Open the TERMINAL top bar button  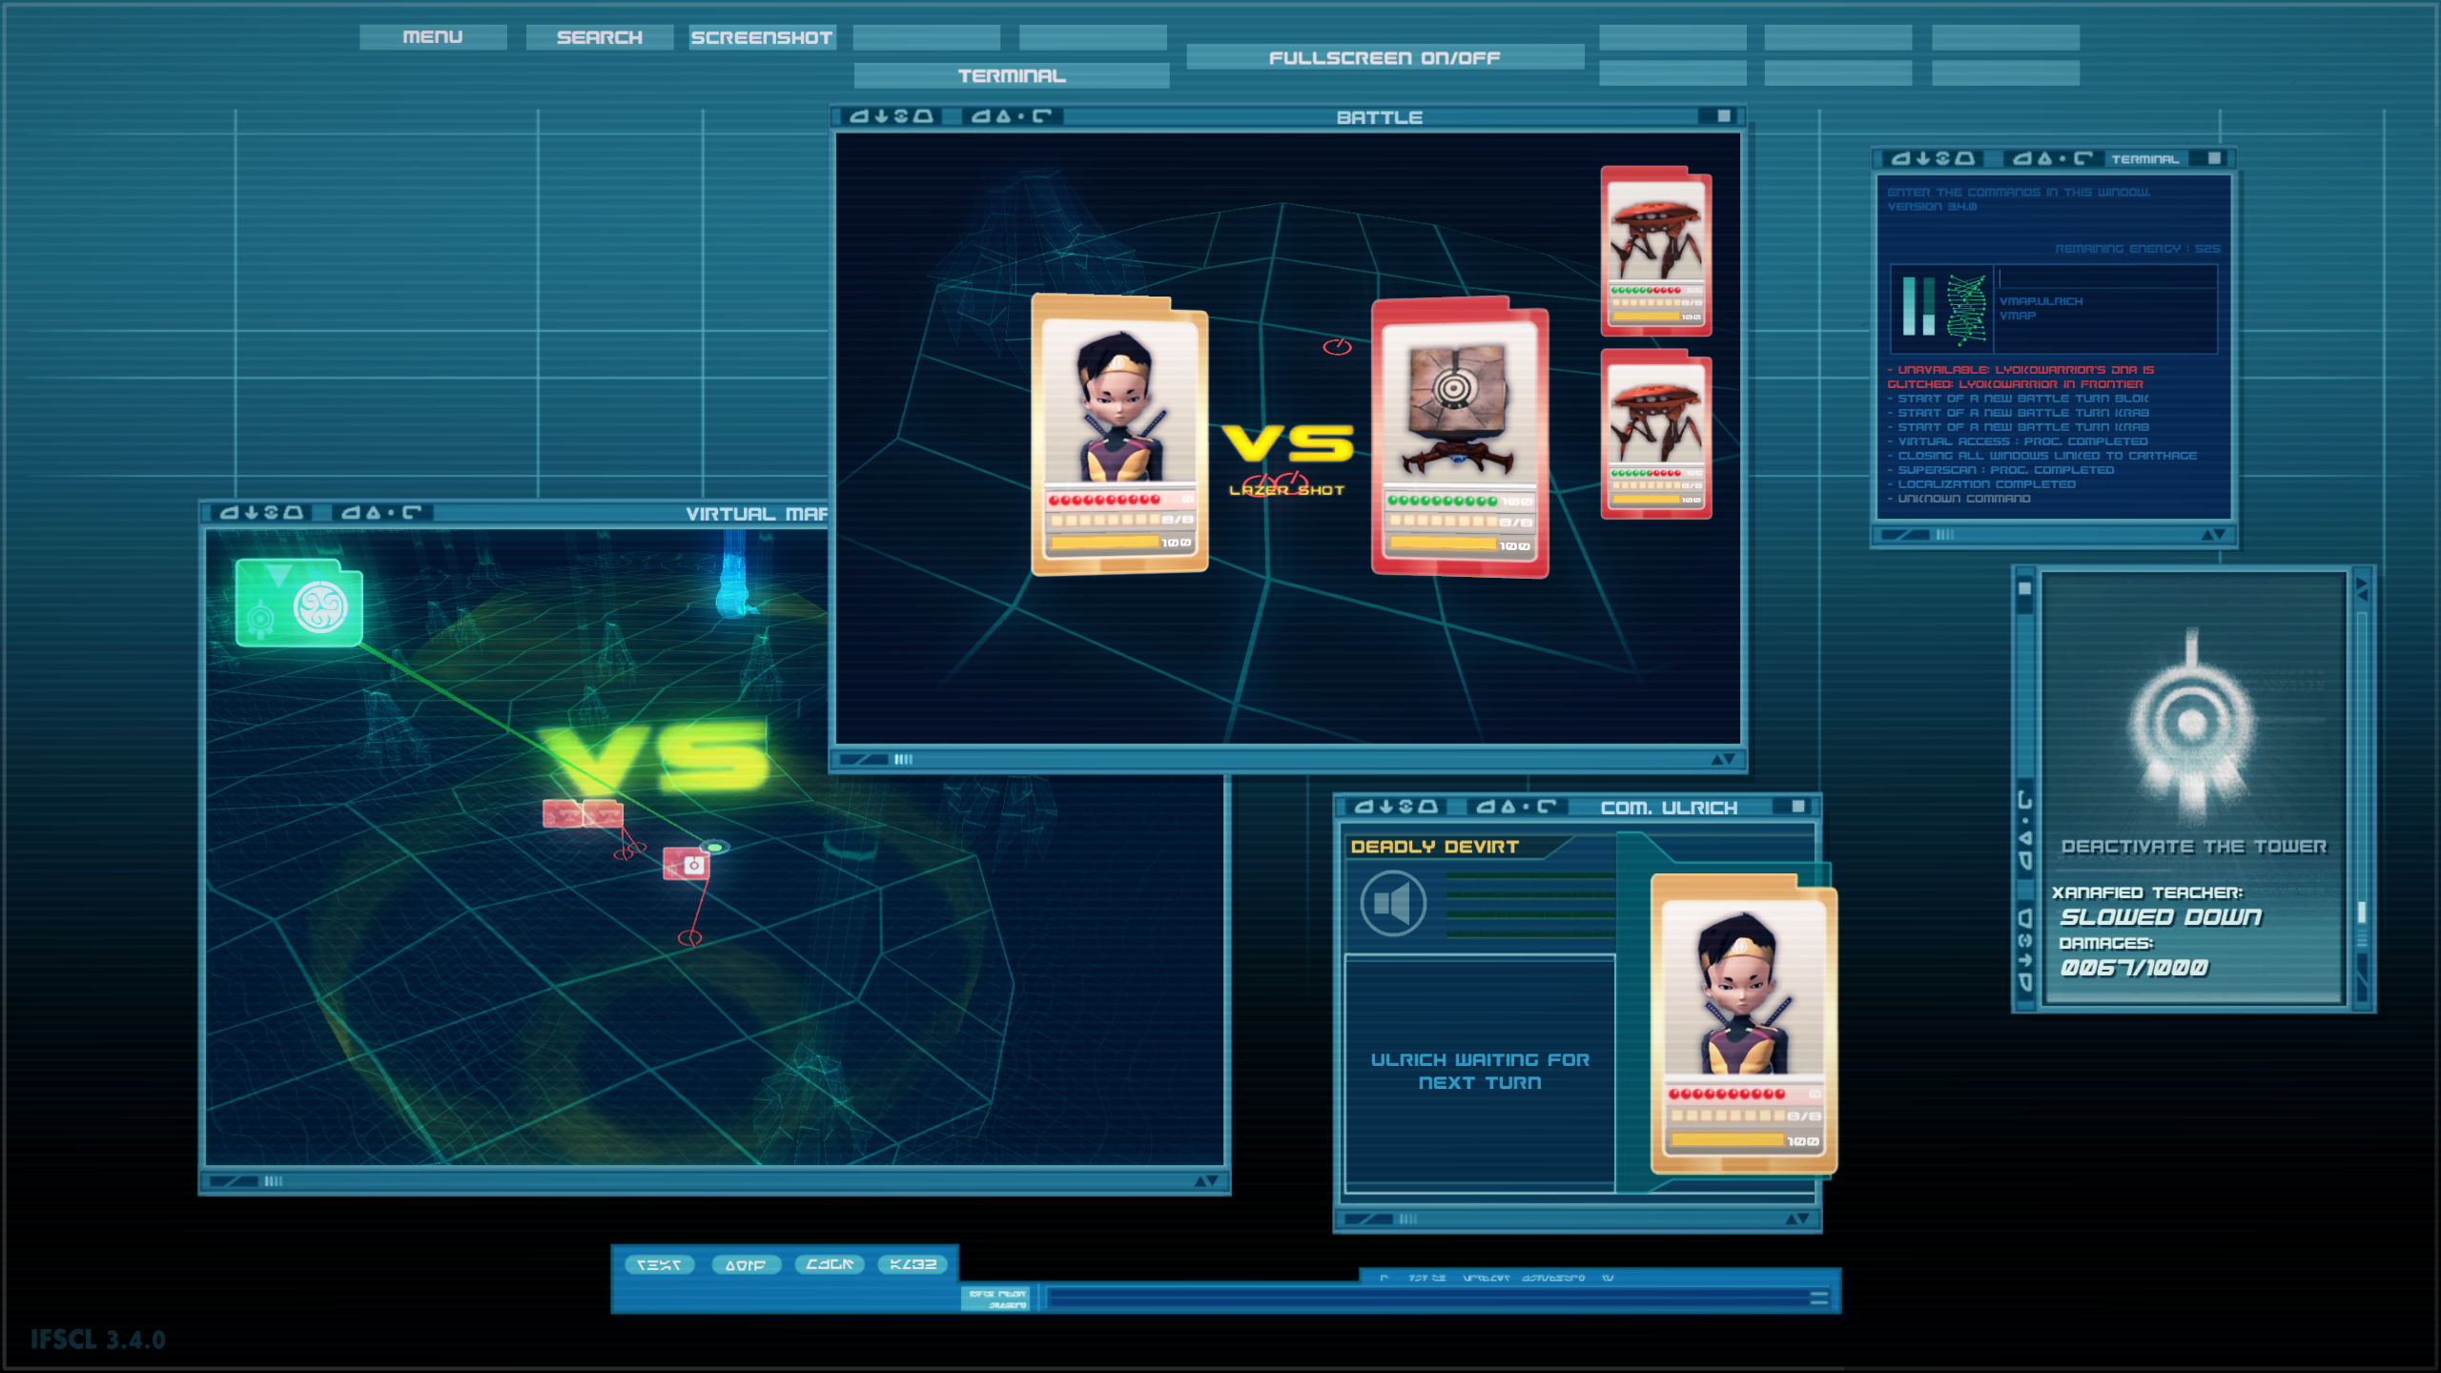pyautogui.click(x=1012, y=75)
